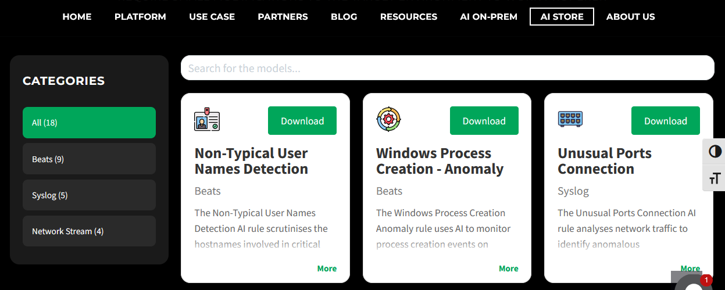The width and height of the screenshot is (725, 290).
Task: Download the Unusual Ports Connection model
Action: [665, 121]
